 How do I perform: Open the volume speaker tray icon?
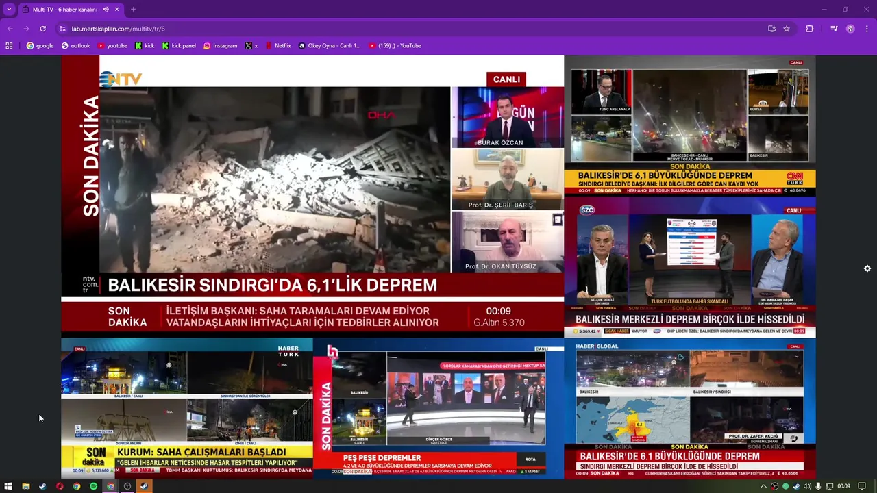806,486
